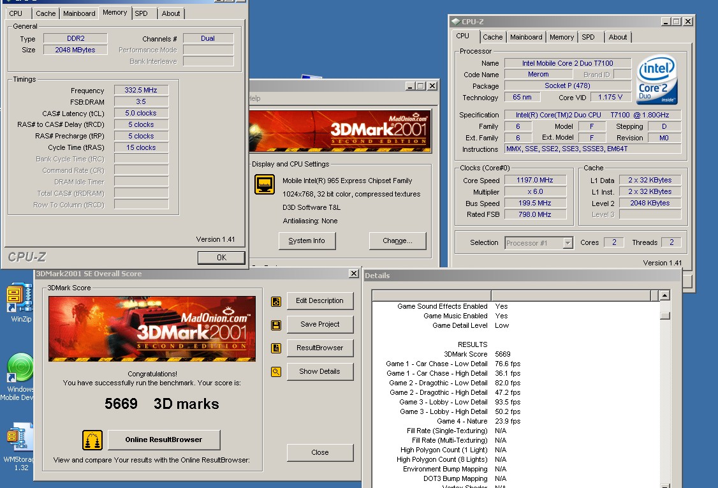
Task: Click the 3DMark2001 banner in Overall Score
Action: point(152,329)
